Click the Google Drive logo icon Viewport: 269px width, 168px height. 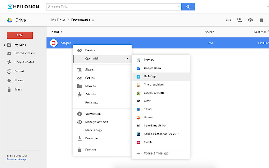coord(10,20)
